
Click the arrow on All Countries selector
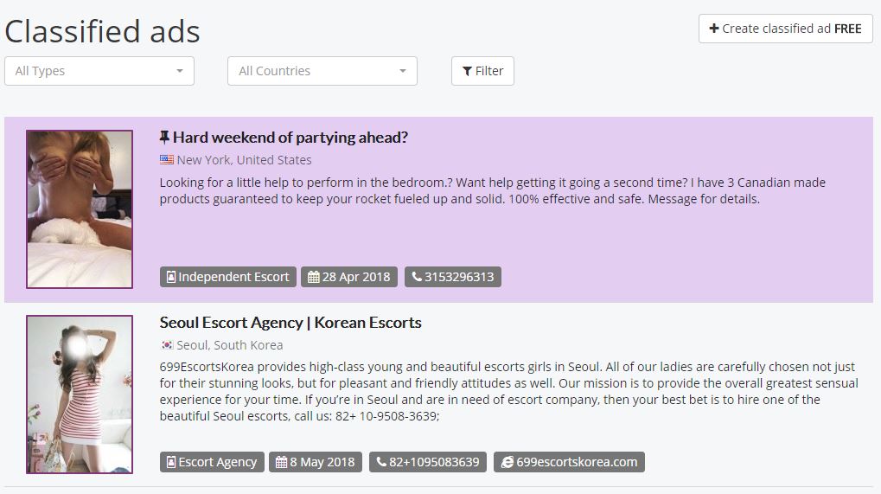[x=403, y=71]
